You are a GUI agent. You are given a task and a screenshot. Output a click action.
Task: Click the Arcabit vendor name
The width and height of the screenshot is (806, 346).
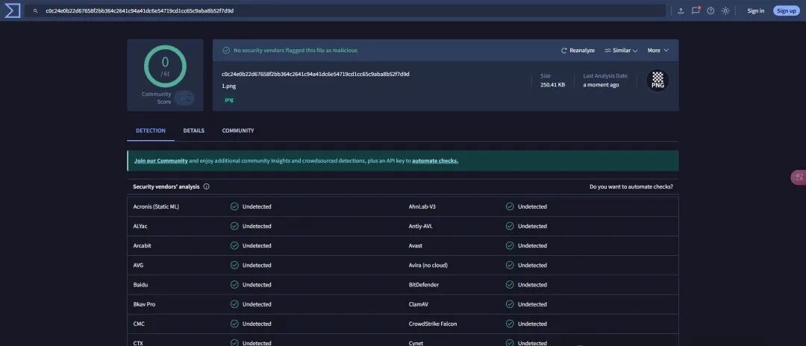[143, 246]
